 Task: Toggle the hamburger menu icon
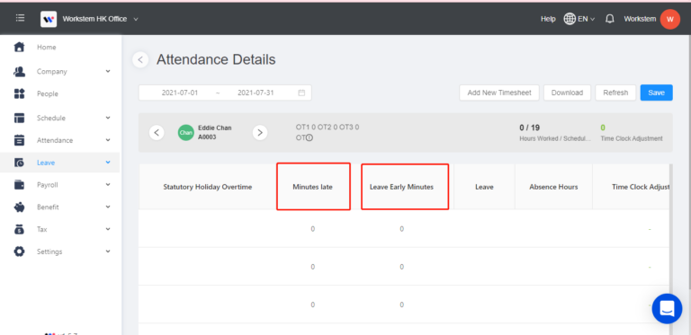[21, 19]
